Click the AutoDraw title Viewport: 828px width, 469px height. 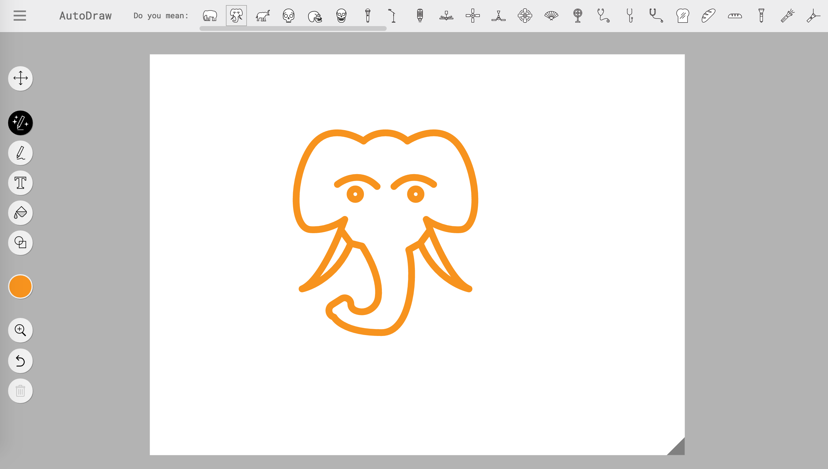click(85, 16)
